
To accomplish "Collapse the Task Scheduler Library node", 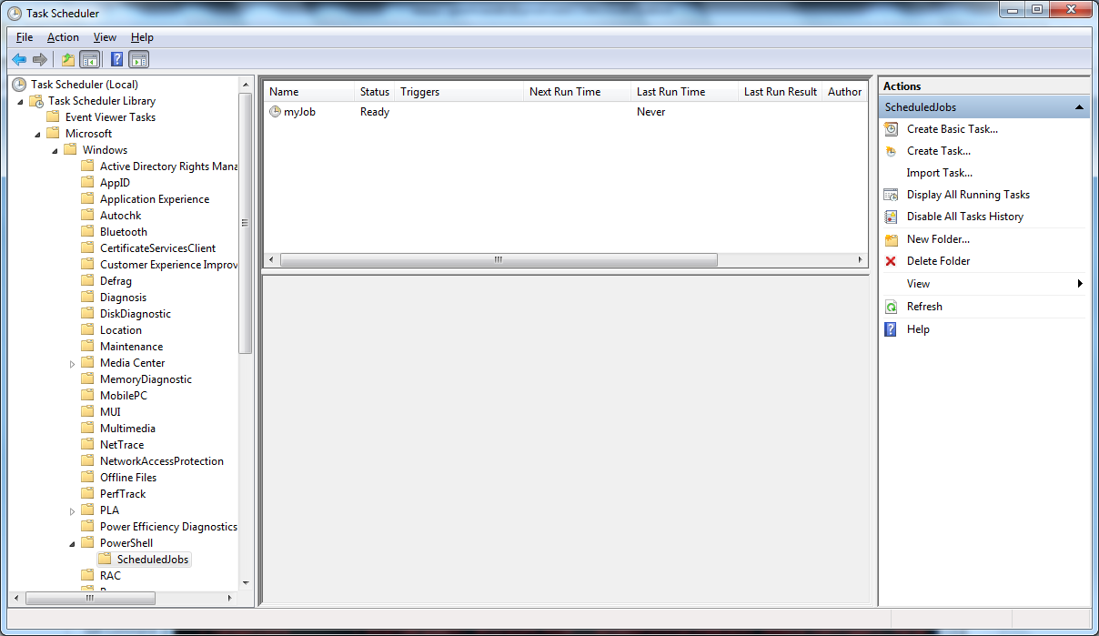I will coord(21,101).
